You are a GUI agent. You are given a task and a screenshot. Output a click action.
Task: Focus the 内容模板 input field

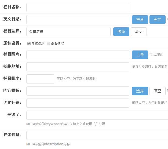78,91
